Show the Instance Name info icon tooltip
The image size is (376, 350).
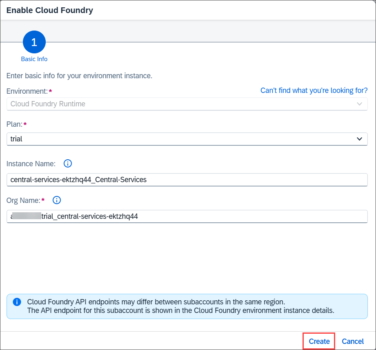[68, 163]
